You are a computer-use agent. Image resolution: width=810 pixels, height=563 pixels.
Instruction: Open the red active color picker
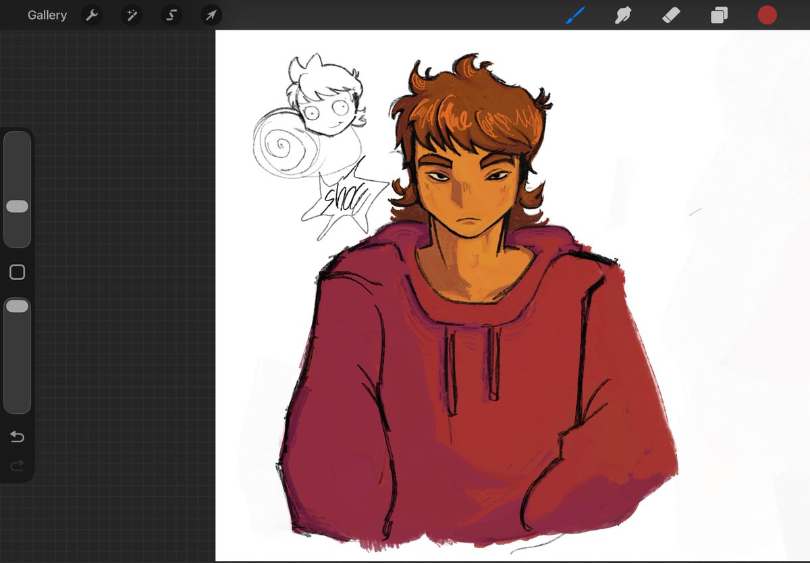[x=767, y=15]
